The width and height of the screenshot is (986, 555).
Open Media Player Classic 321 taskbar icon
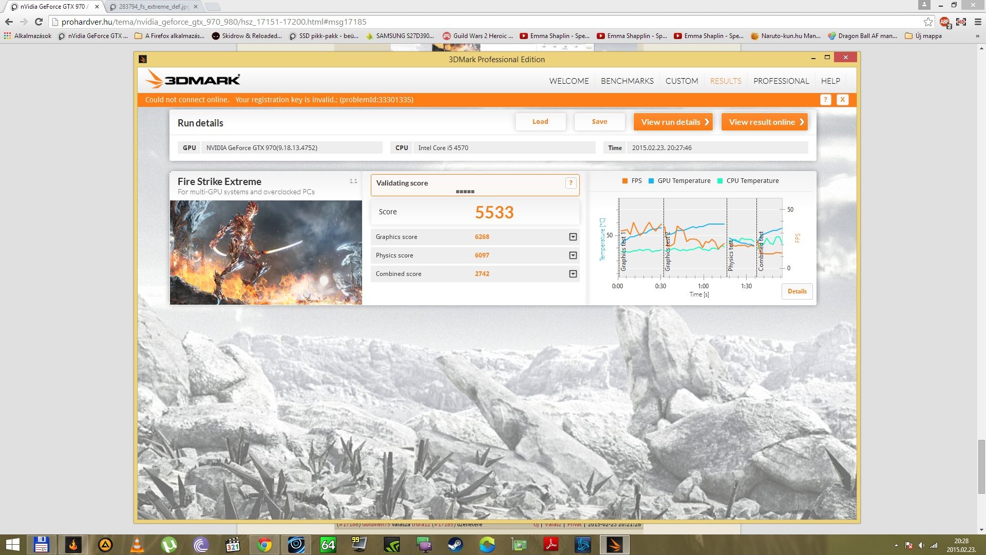pos(233,545)
